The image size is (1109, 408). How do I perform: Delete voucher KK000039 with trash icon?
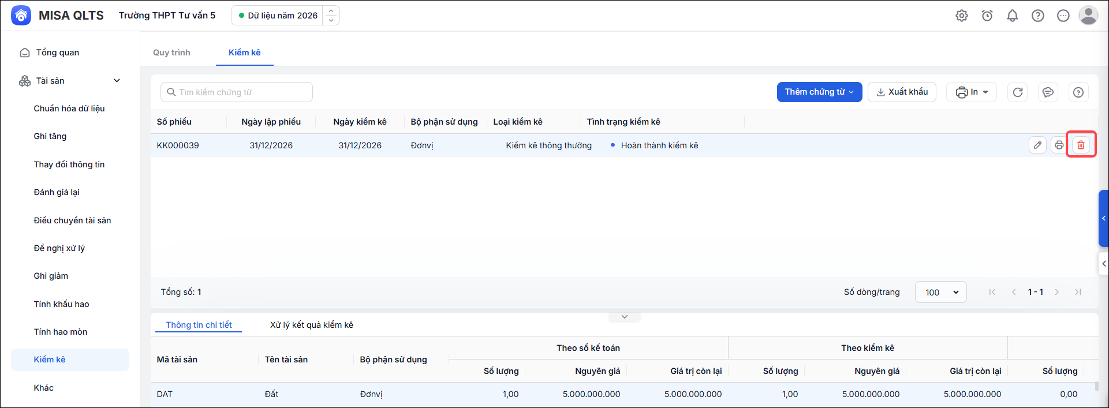[x=1081, y=145]
